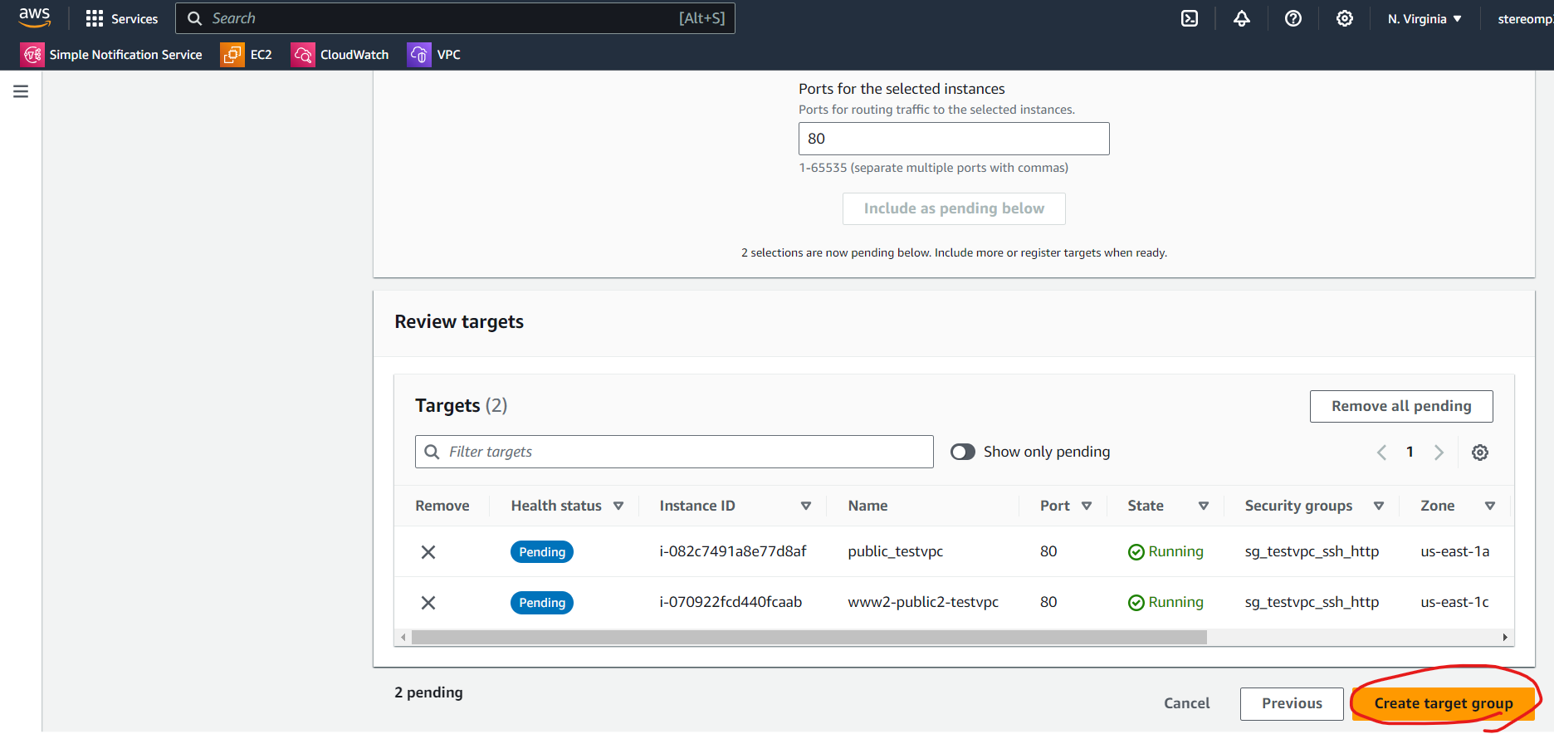Click Remove all pending button

[1401, 406]
